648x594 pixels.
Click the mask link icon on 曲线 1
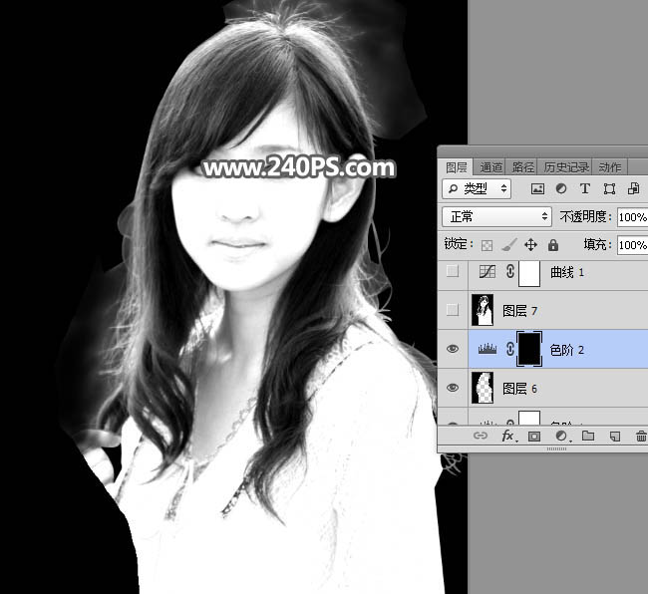510,272
